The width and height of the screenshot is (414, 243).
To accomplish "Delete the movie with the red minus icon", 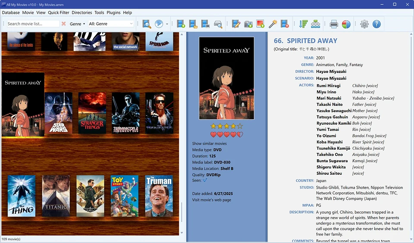I will (x=285, y=24).
